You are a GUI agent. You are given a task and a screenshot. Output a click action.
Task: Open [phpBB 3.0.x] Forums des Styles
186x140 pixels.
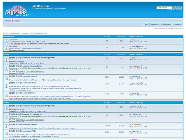click(x=23, y=93)
